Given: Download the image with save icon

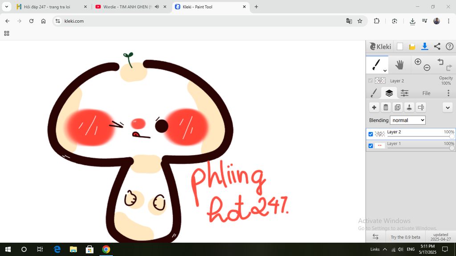Looking at the screenshot, I should [424, 47].
